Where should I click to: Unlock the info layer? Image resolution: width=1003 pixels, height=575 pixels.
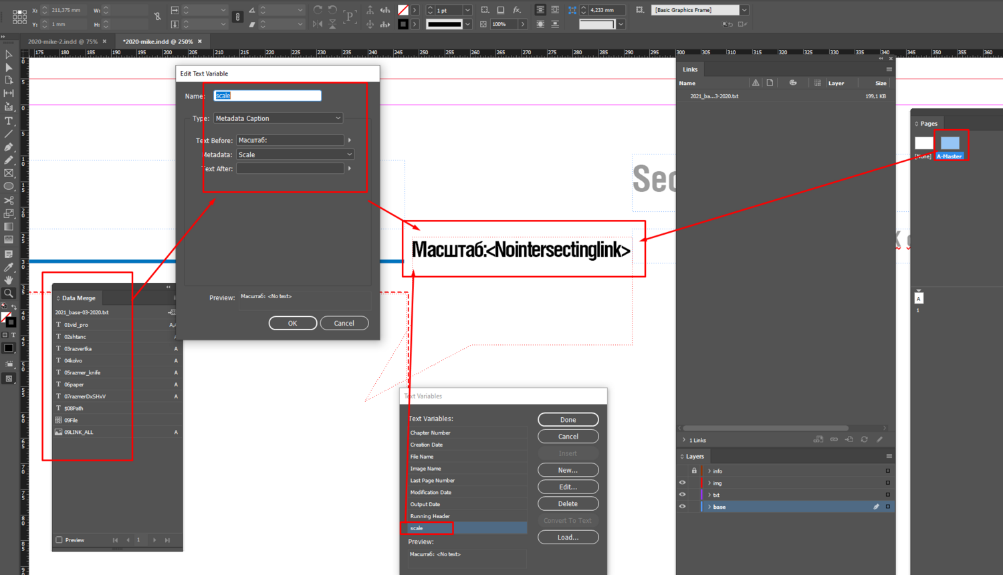click(693, 471)
